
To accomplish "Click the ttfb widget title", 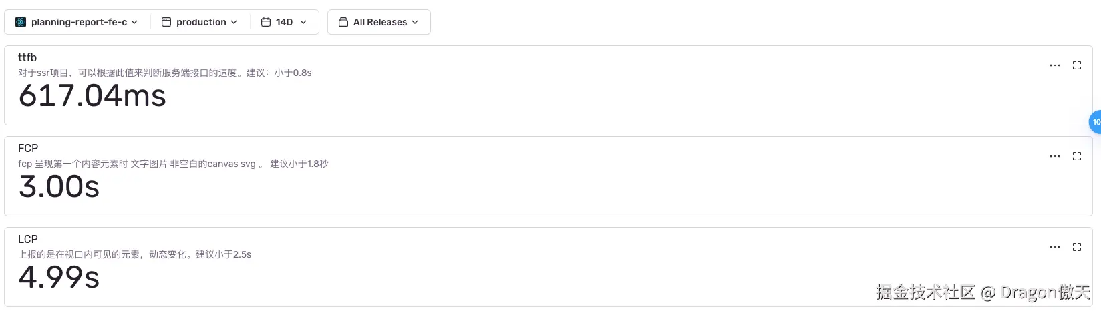I will coord(27,57).
